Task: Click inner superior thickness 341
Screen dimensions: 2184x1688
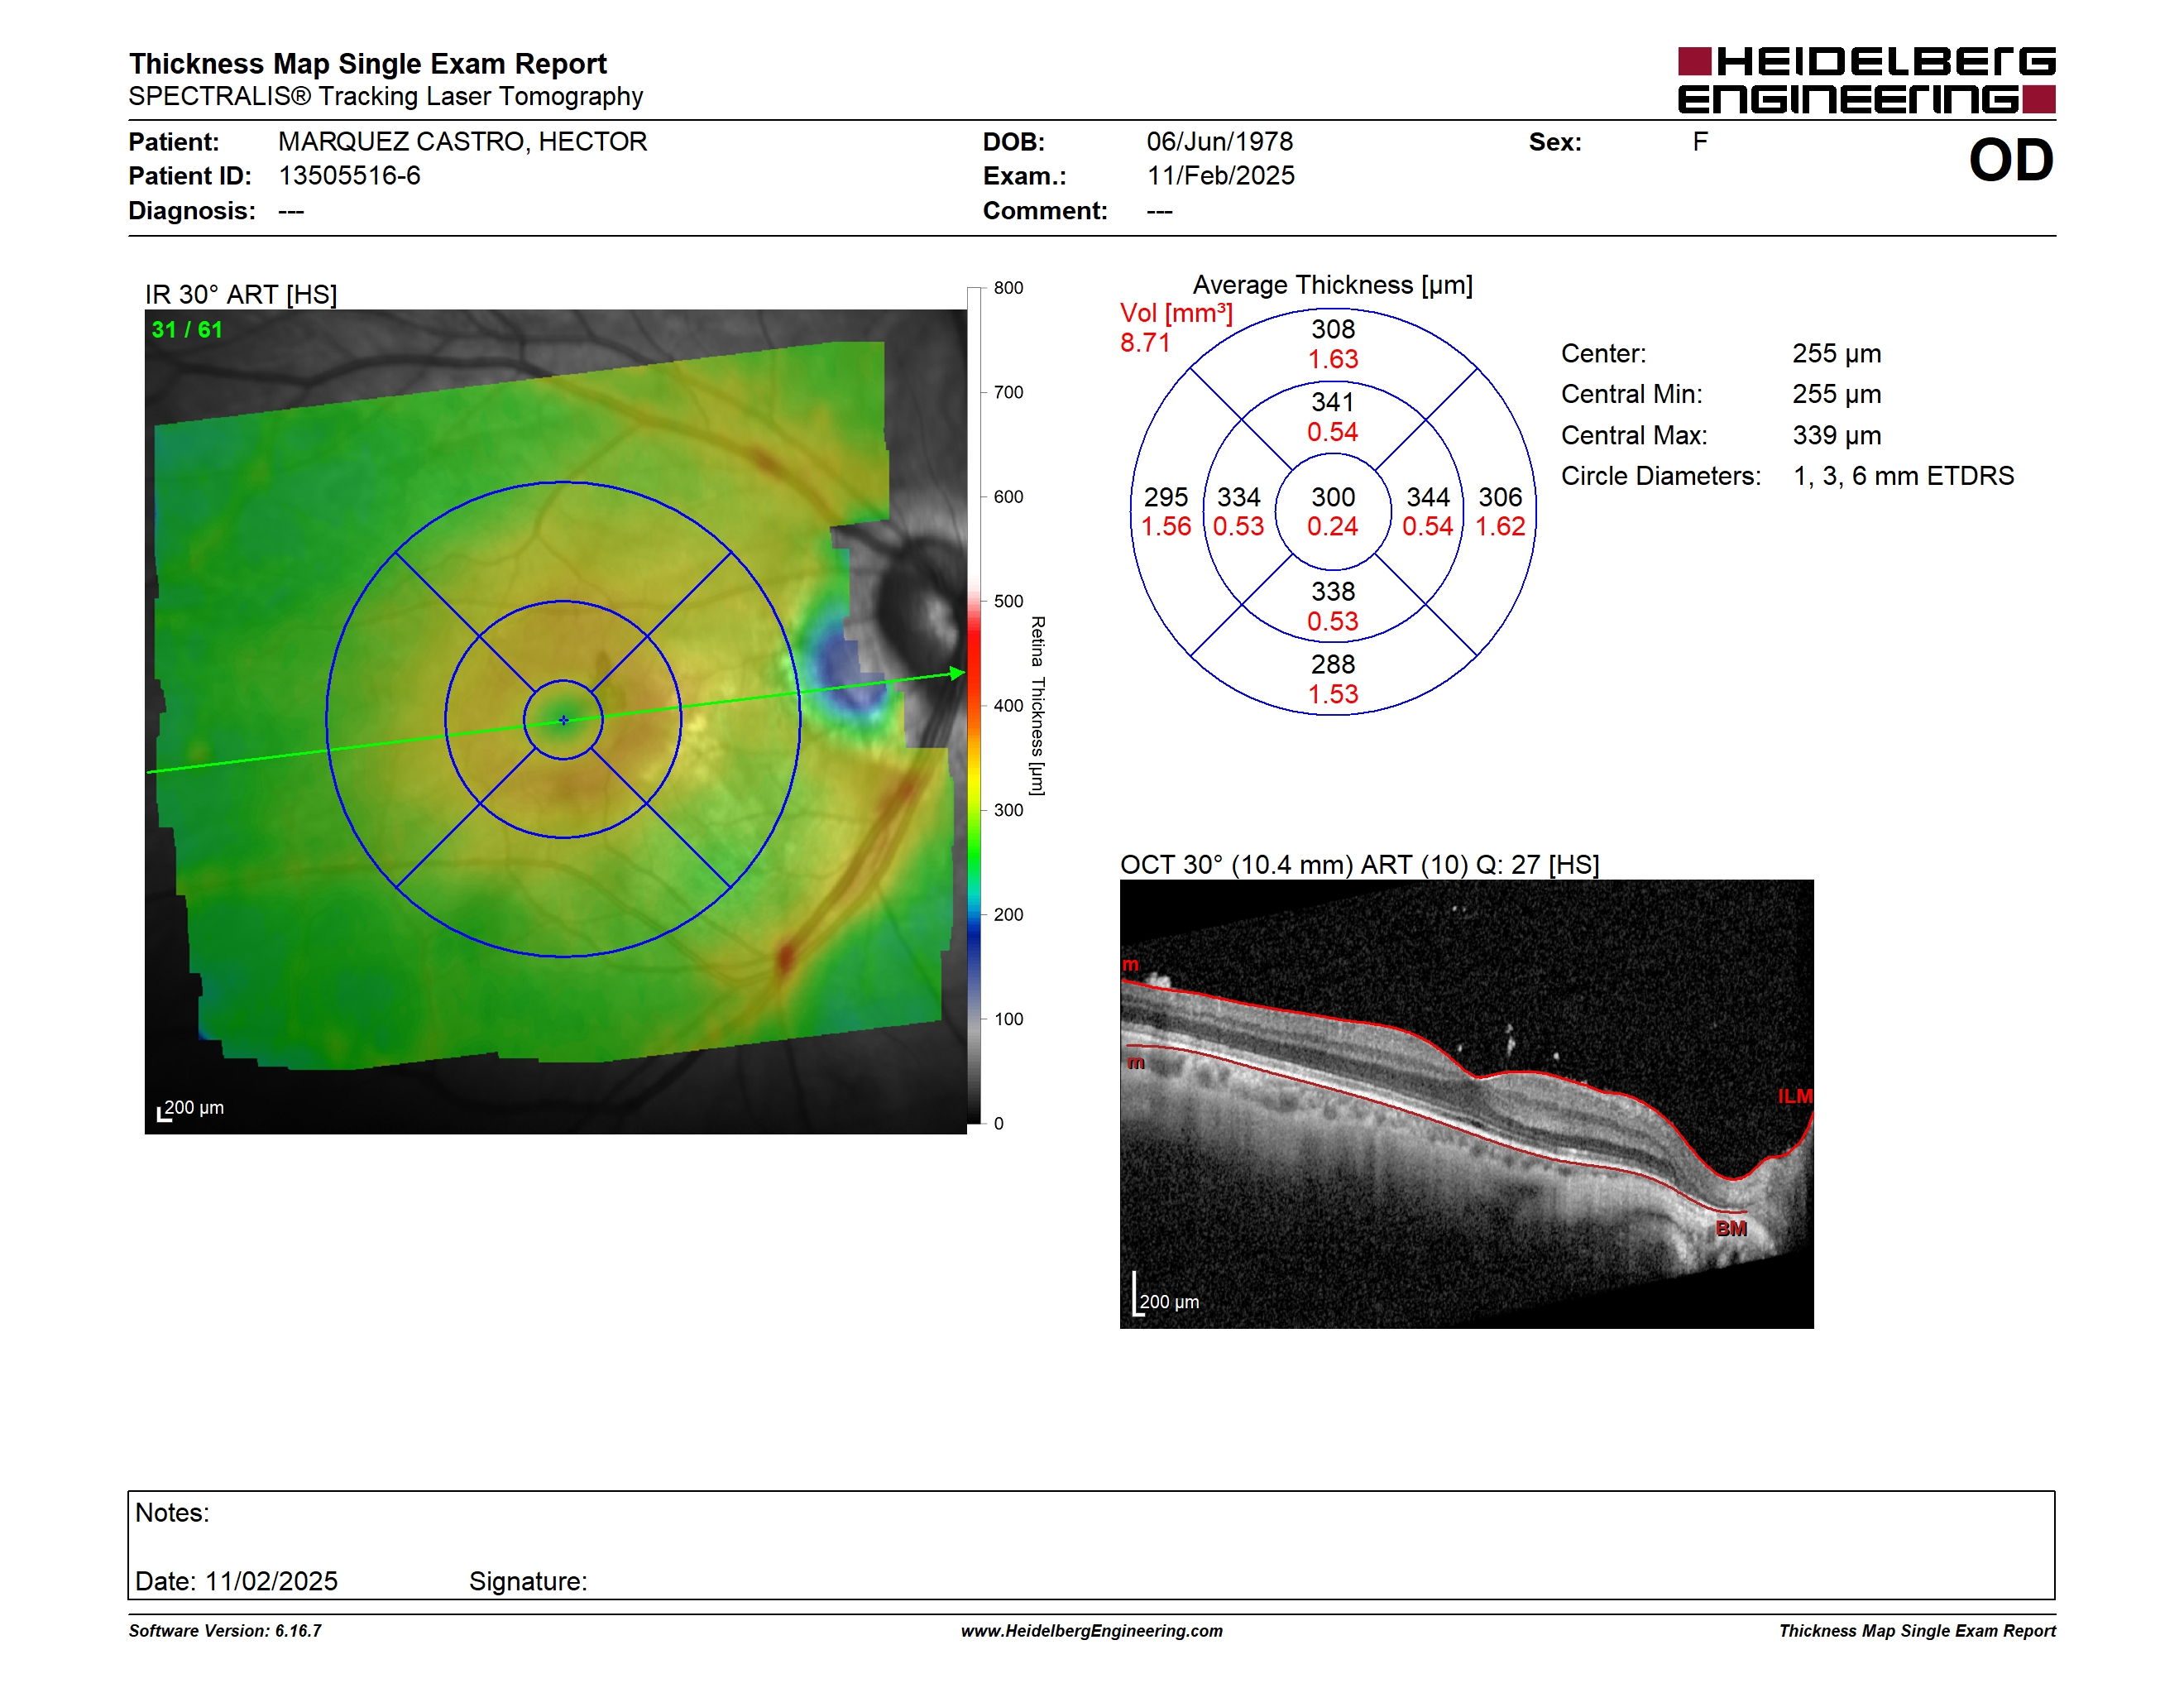Action: coord(1333,402)
